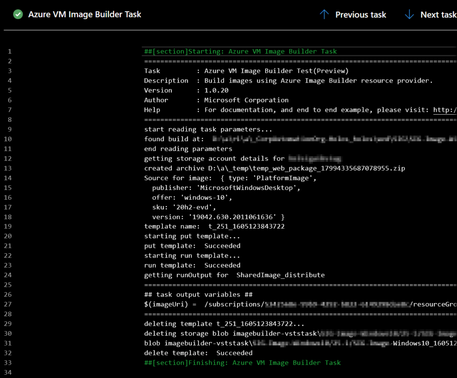Click line number 33 in the log gutter

coord(8,362)
